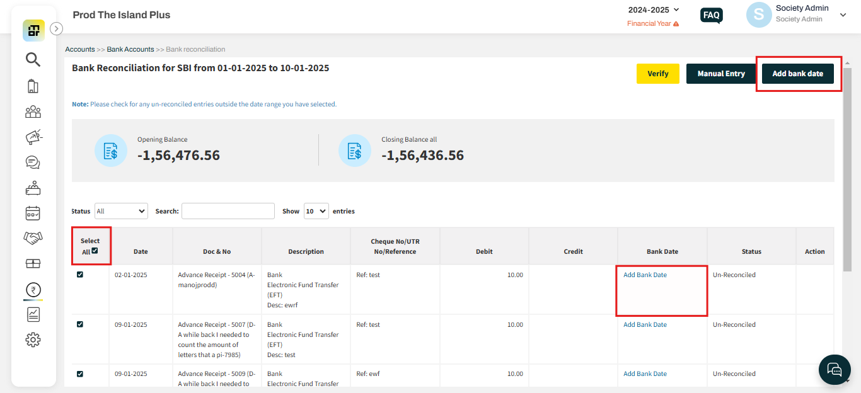Open the search magnifier in sidebar
The image size is (861, 393).
33,60
